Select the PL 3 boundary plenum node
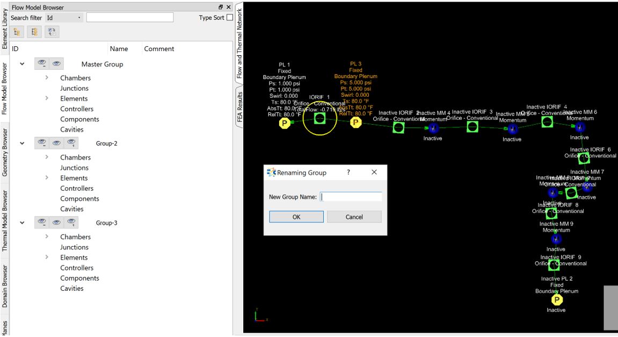Viewport: 618px width, 337px height. 355,123
